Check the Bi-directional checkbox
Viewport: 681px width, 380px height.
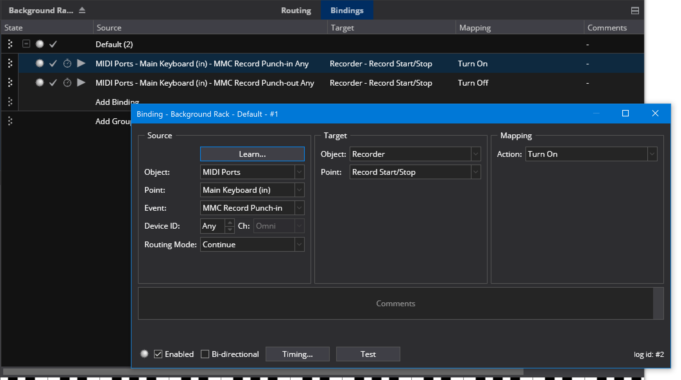(x=205, y=354)
